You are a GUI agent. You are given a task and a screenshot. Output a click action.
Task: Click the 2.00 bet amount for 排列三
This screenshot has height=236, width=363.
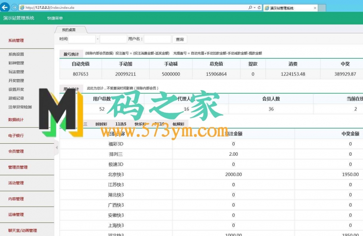point(233,154)
